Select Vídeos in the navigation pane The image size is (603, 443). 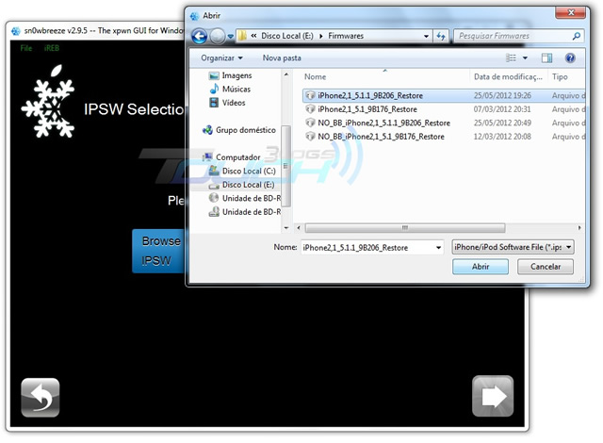click(227, 103)
